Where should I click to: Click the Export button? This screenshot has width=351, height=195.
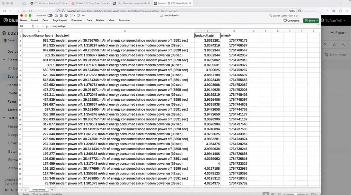pyautogui.click(x=338, y=33)
